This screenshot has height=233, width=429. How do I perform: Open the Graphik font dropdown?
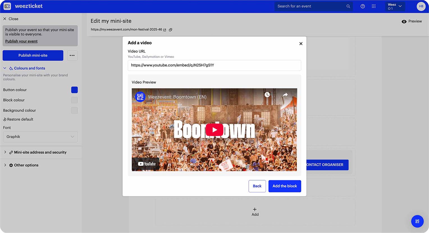coord(40,137)
